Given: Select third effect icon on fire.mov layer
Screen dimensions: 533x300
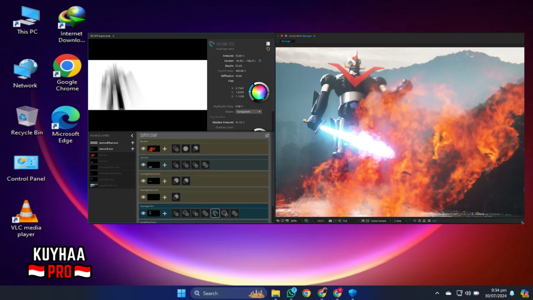Looking at the screenshot, I should click(x=195, y=149).
